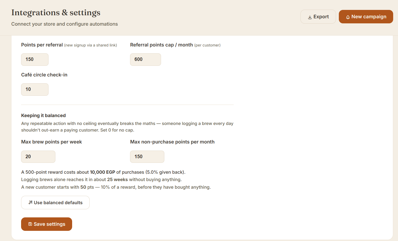Click the Max brew points per week label
Screen dimensions: 398x241
coord(52,142)
